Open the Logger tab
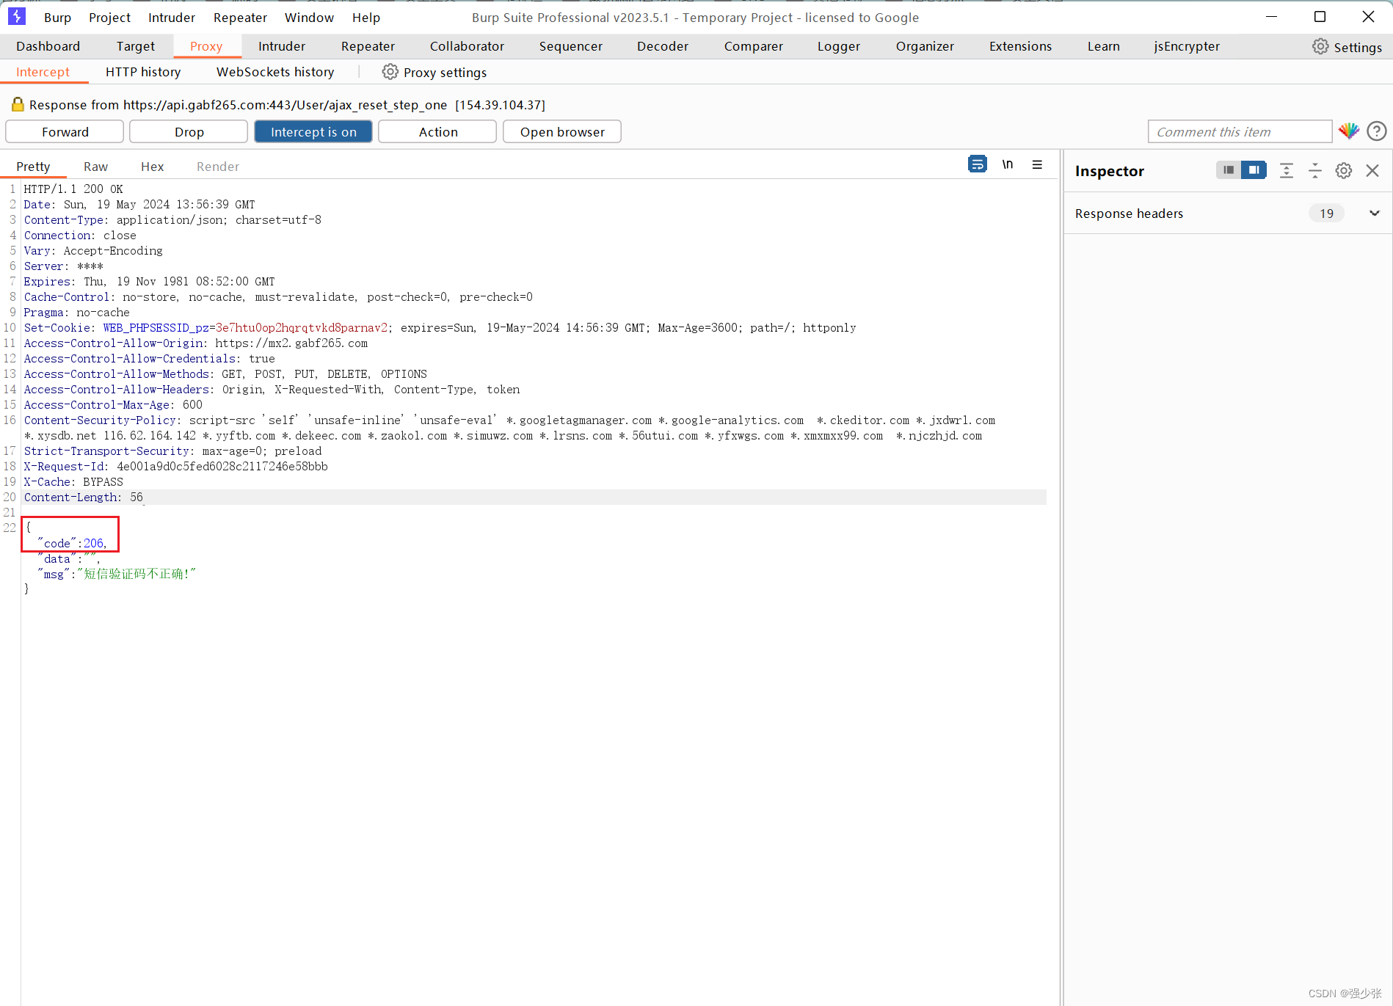 pyautogui.click(x=838, y=46)
